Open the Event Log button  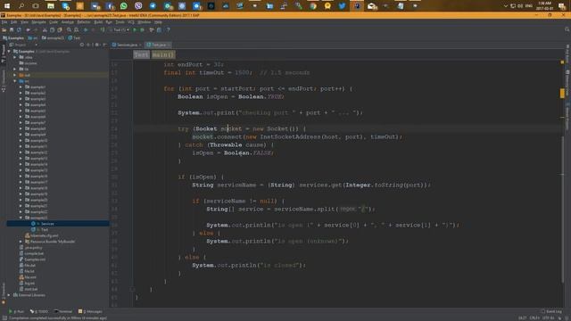click(x=551, y=311)
